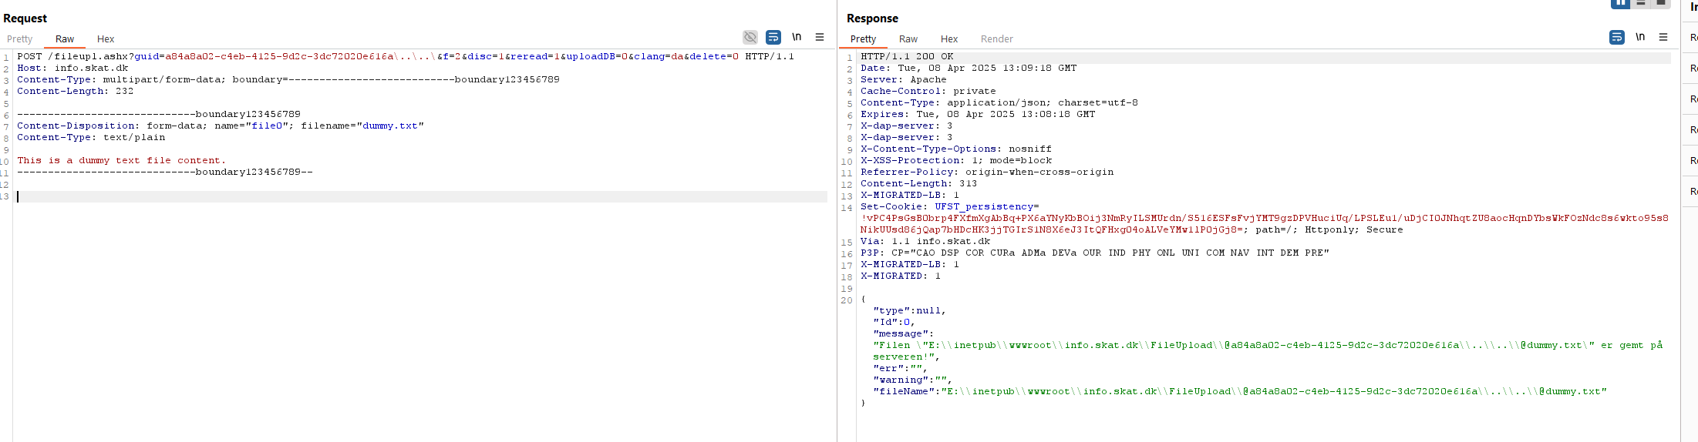This screenshot has height=442, width=1698.
Task: Click the "Cache-Control: private" header
Action: coord(928,91)
